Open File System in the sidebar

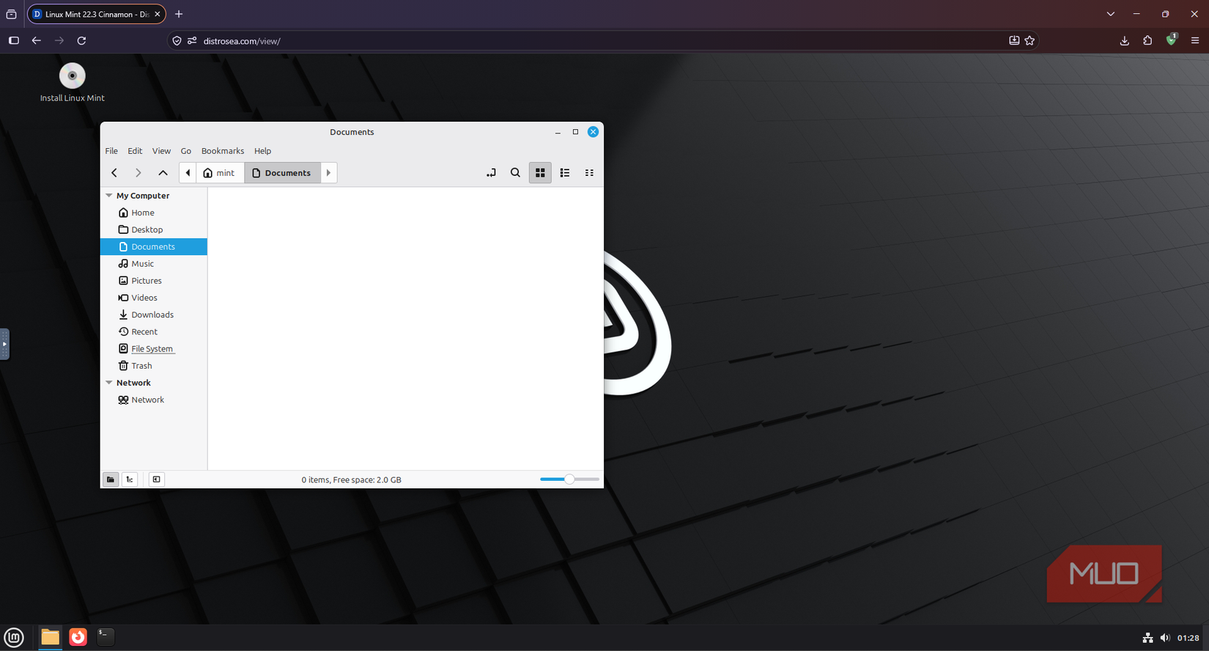click(154, 349)
